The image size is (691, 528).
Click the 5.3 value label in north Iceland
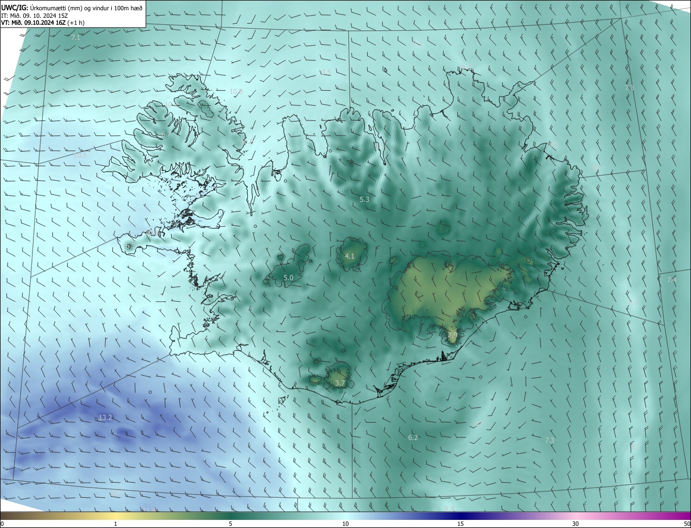[x=364, y=199]
